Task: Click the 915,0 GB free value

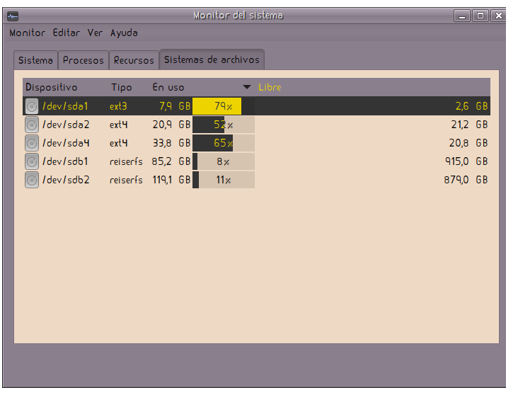Action: tap(466, 161)
